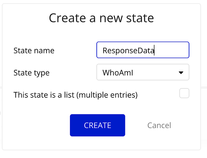Tick the multiple entries checkbox box
This screenshot has width=207, height=158.
[x=184, y=94]
